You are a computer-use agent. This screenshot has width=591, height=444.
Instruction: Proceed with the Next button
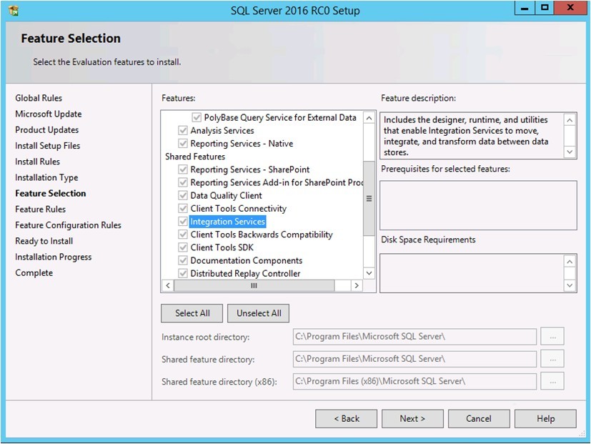[x=412, y=419]
